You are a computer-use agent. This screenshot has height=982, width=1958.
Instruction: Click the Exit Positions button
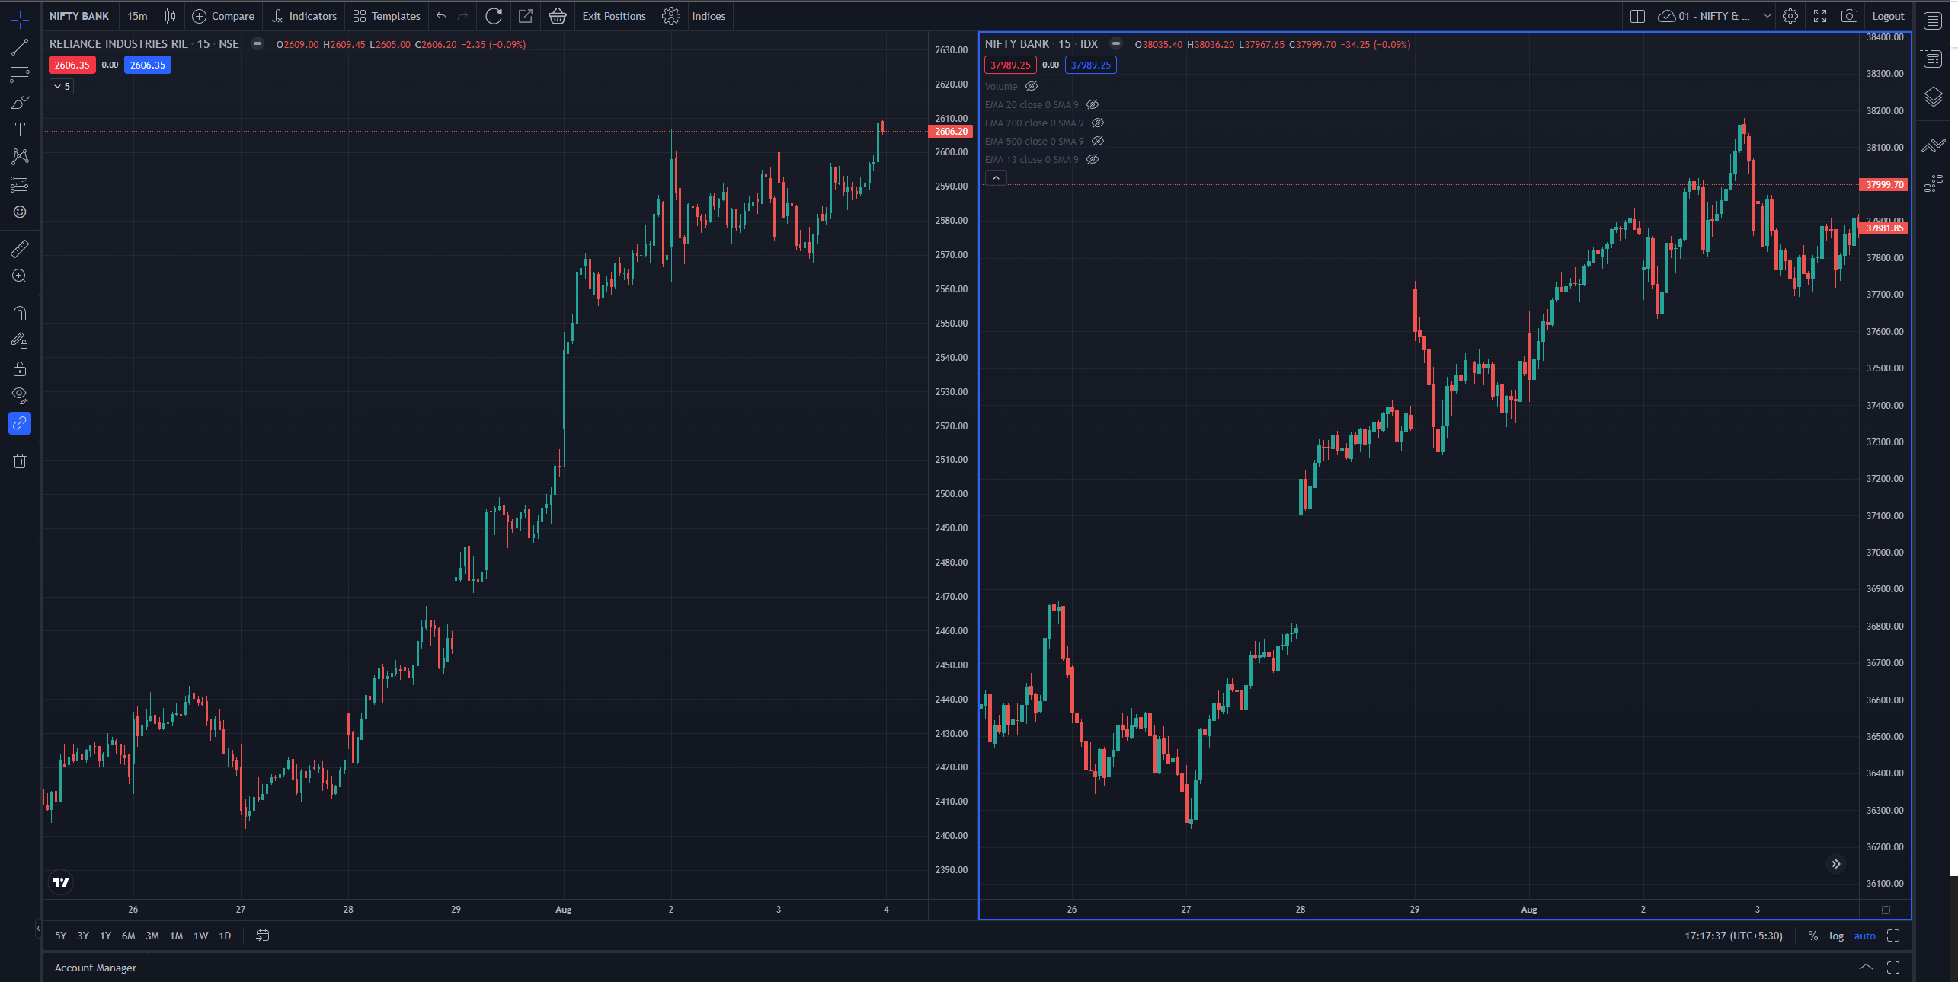[x=614, y=16]
